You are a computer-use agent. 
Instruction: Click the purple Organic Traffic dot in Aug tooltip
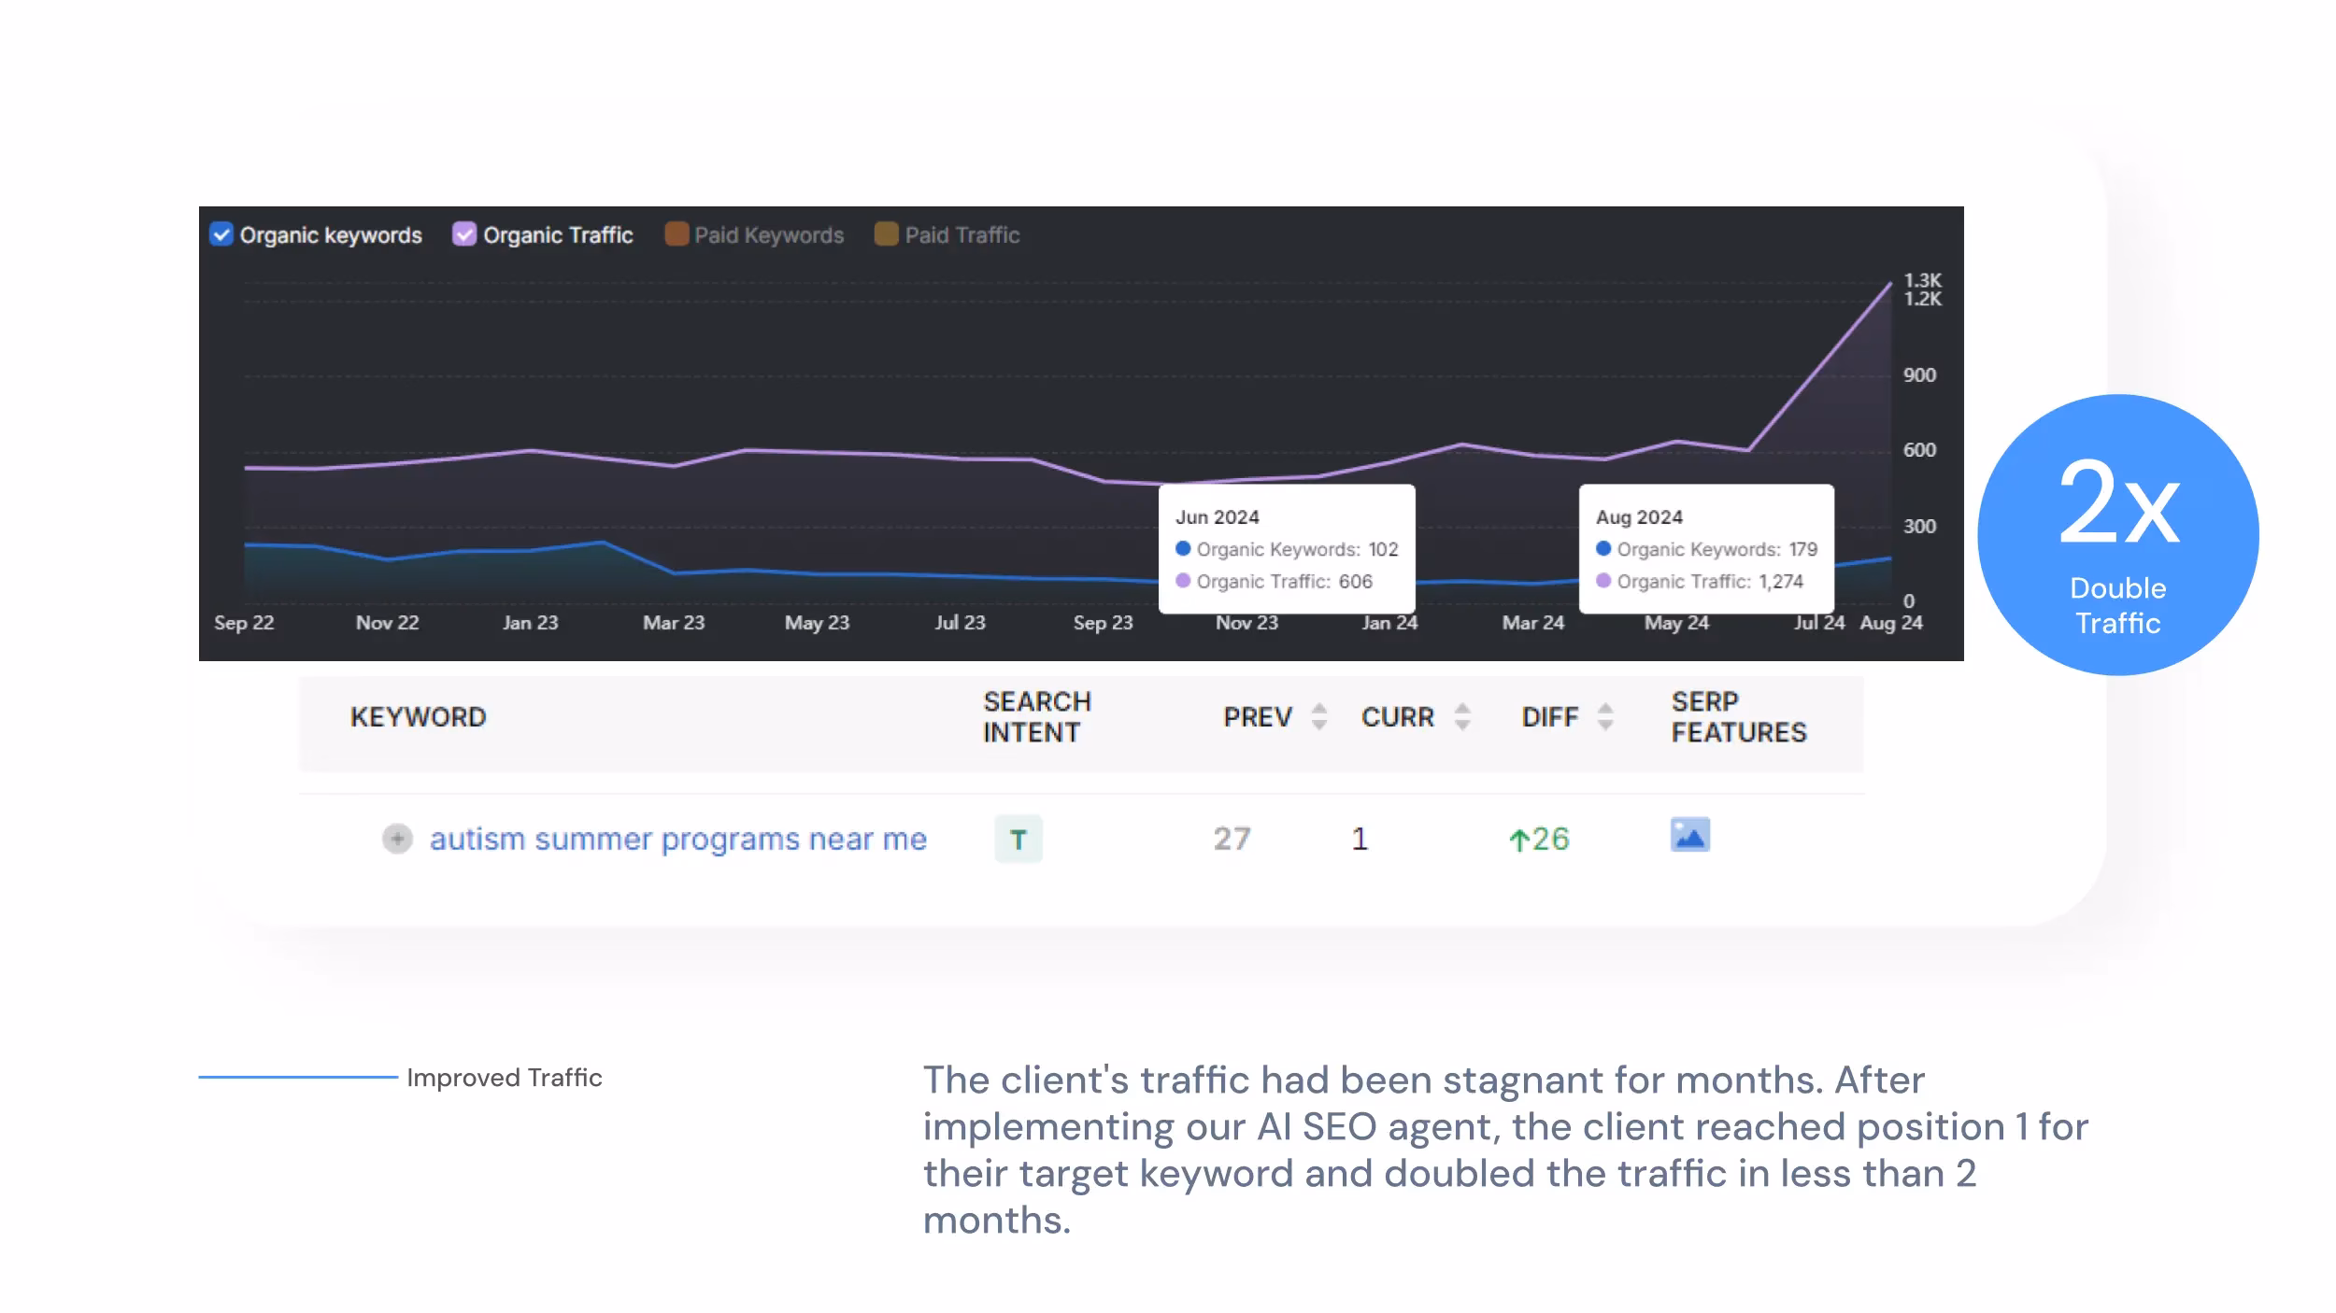click(1603, 581)
